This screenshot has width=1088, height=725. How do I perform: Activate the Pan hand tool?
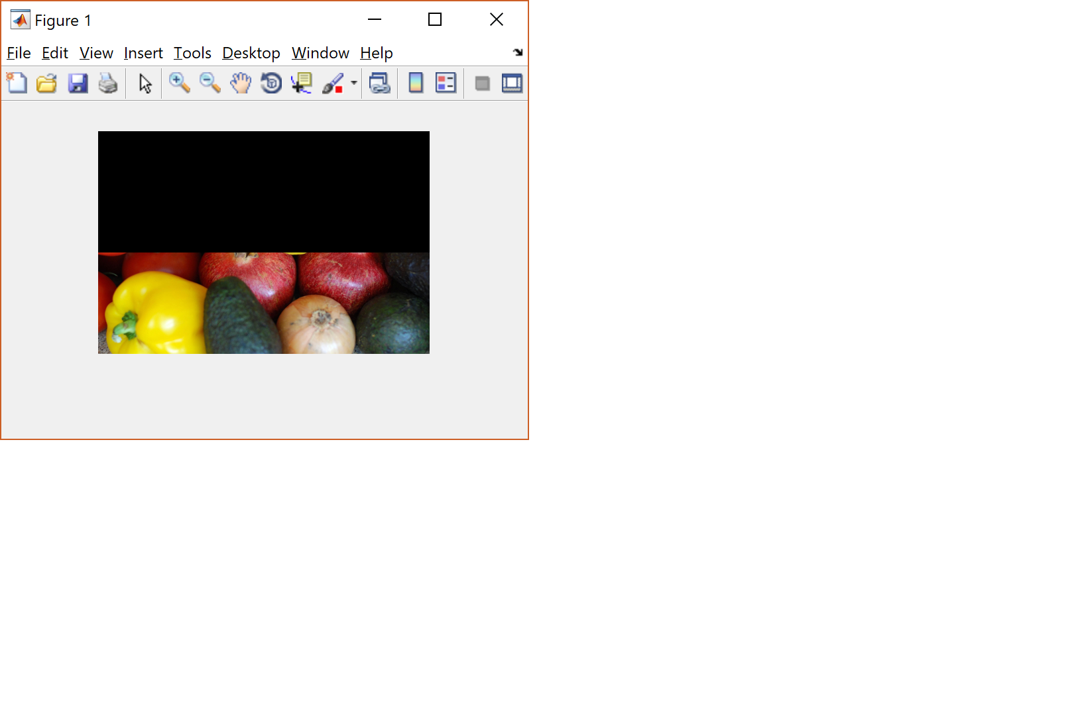coord(241,84)
